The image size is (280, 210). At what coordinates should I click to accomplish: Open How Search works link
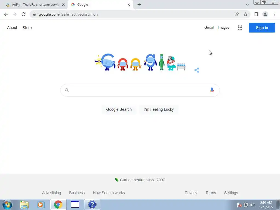109,193
